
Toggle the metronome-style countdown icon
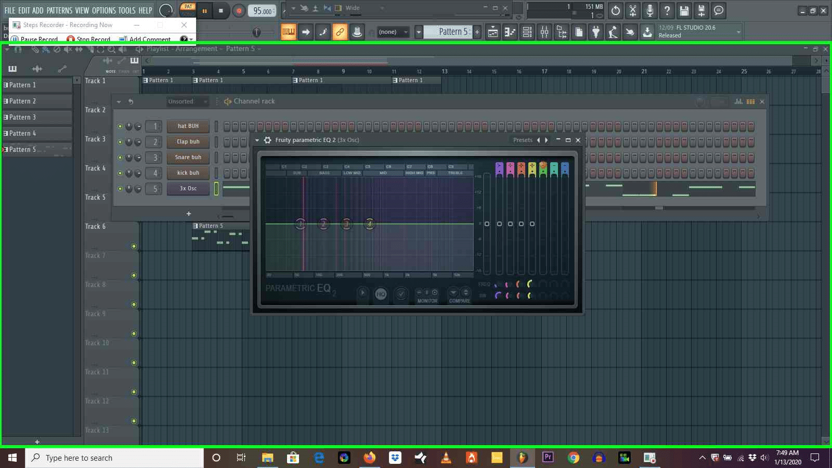coord(357,32)
